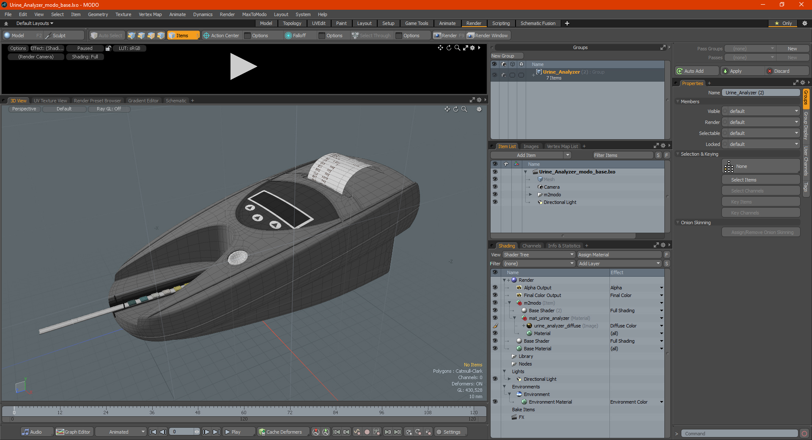812x440 pixels.
Task: Open the Render Window
Action: (x=488, y=36)
